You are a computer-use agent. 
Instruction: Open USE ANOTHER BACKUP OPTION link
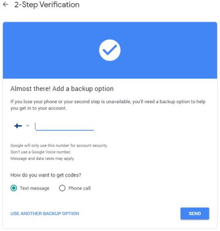(x=45, y=214)
